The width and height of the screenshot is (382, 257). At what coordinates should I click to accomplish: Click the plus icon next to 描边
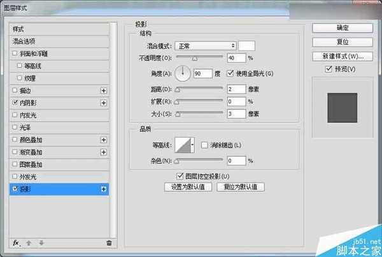pyautogui.click(x=104, y=91)
